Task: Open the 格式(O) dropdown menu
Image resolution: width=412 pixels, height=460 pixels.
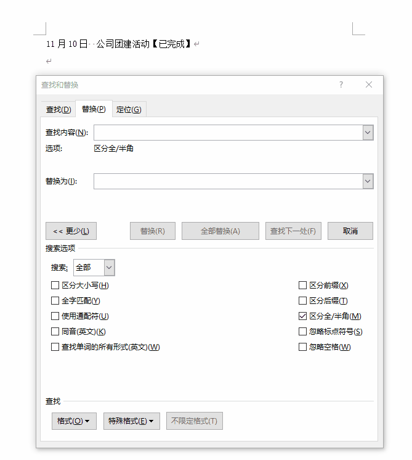Action: (74, 421)
